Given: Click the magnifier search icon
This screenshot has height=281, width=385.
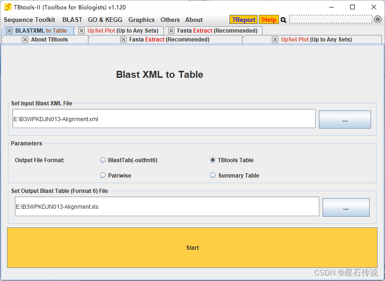Looking at the screenshot, I should pos(284,20).
